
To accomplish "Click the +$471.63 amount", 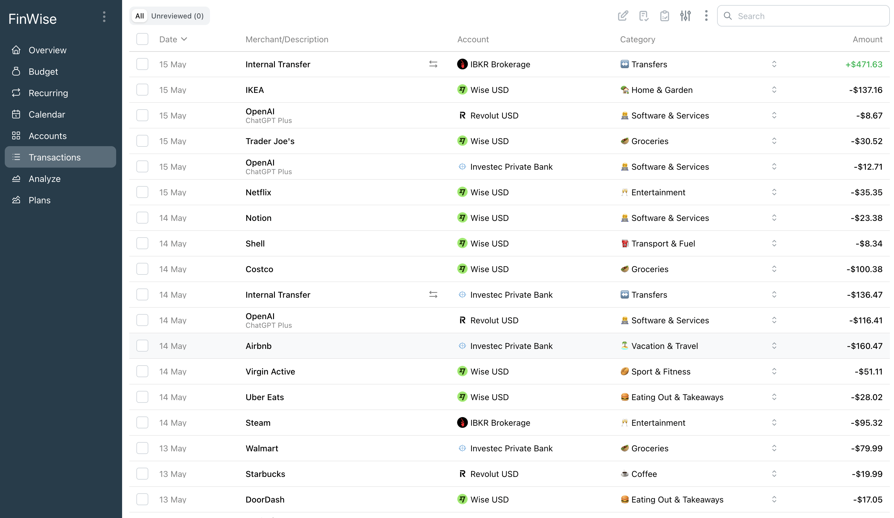I will 864,64.
